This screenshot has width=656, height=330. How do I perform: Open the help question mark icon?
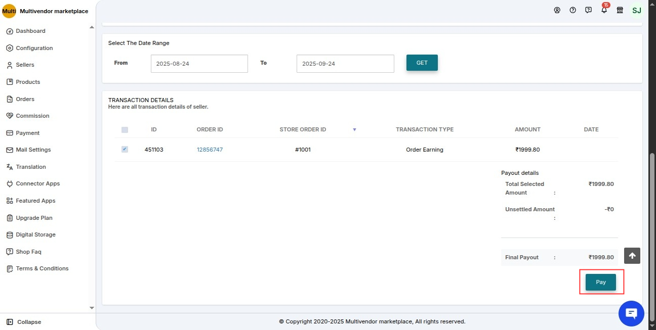(573, 10)
